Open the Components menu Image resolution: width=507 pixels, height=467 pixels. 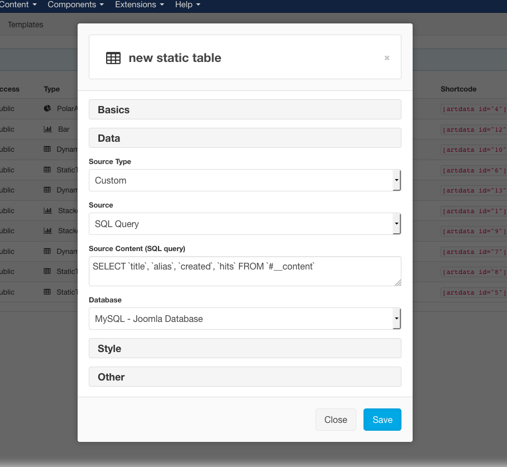tap(76, 4)
